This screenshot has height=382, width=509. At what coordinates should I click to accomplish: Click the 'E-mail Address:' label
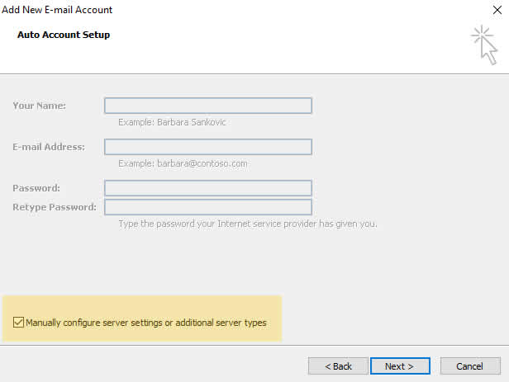point(49,147)
